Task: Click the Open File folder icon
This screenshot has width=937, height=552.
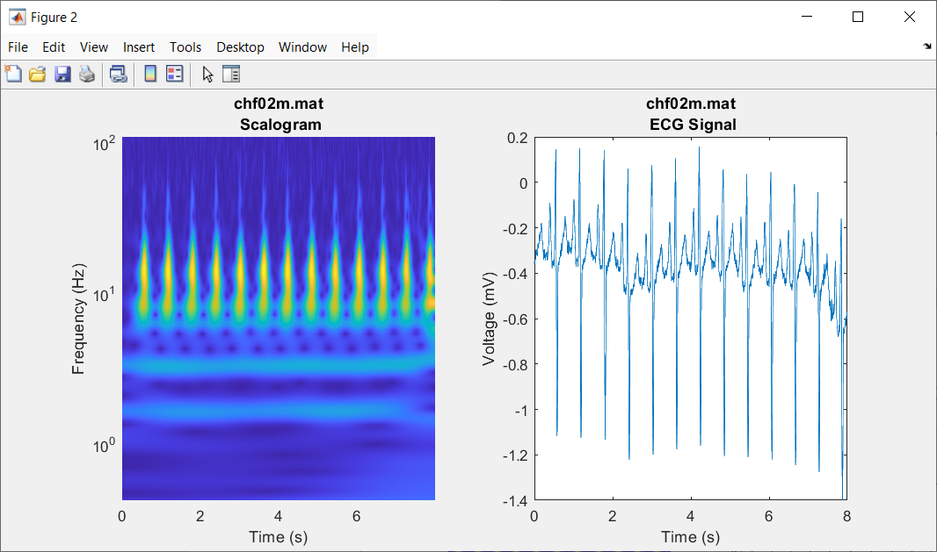Action: tap(38, 74)
